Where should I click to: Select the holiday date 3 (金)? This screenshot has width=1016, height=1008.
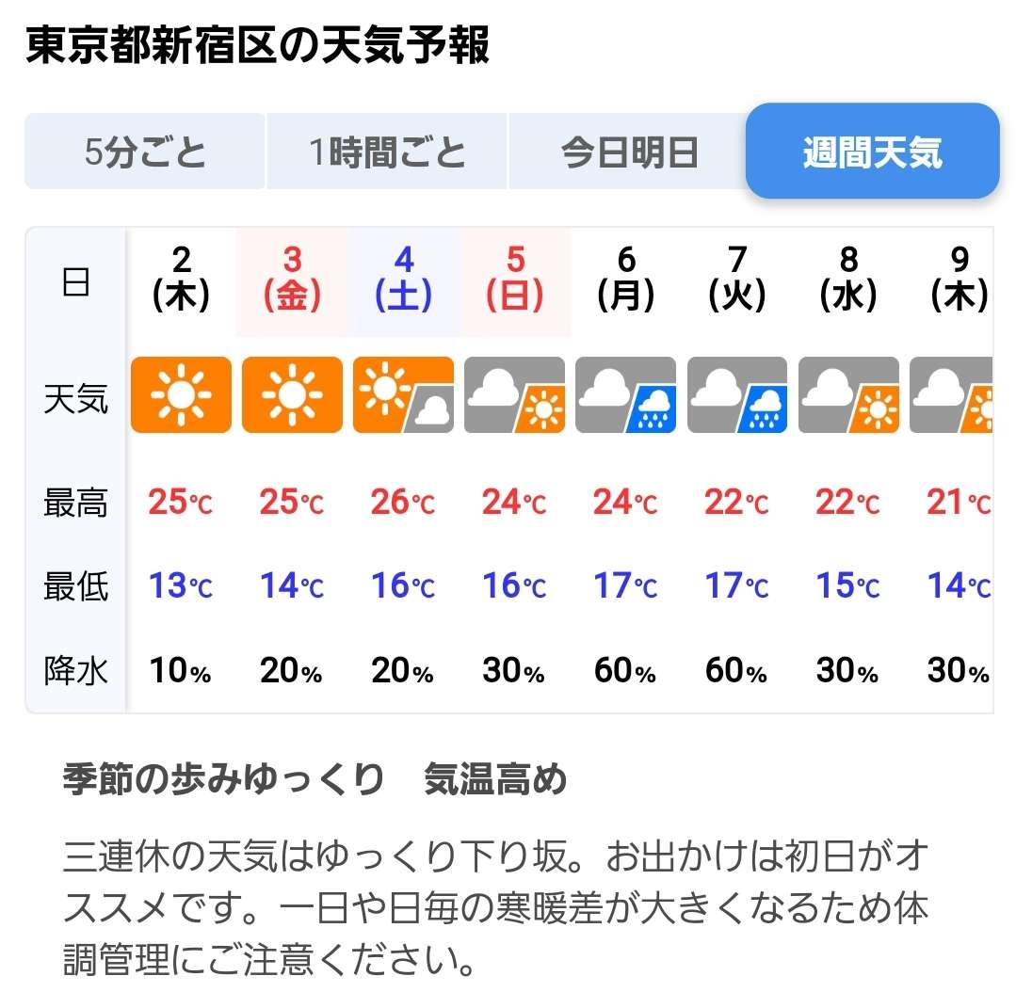coord(292,280)
